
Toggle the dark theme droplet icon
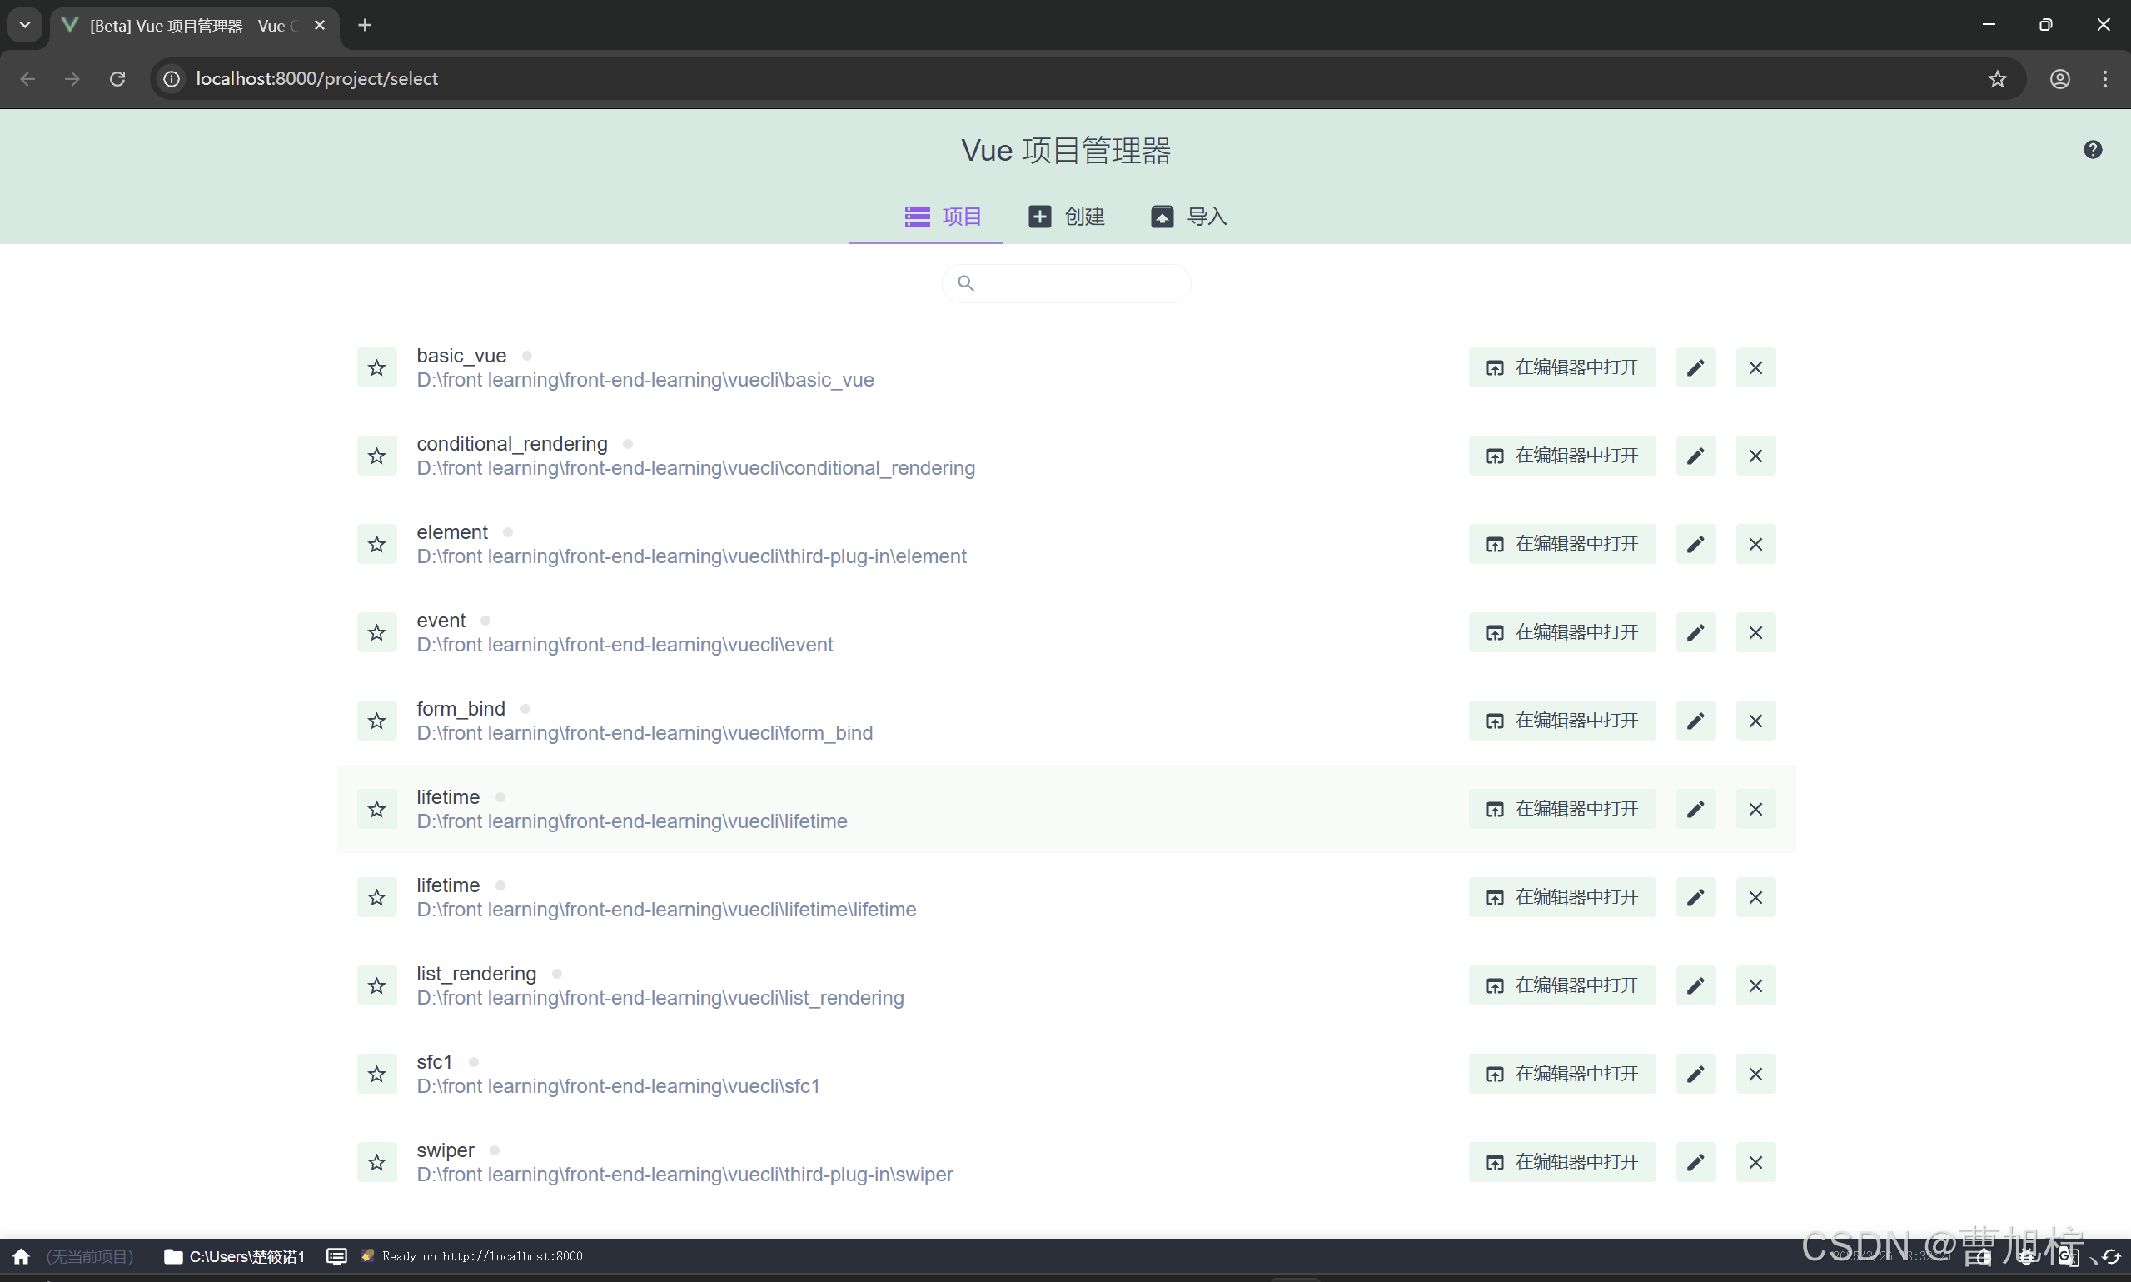click(x=1984, y=1259)
